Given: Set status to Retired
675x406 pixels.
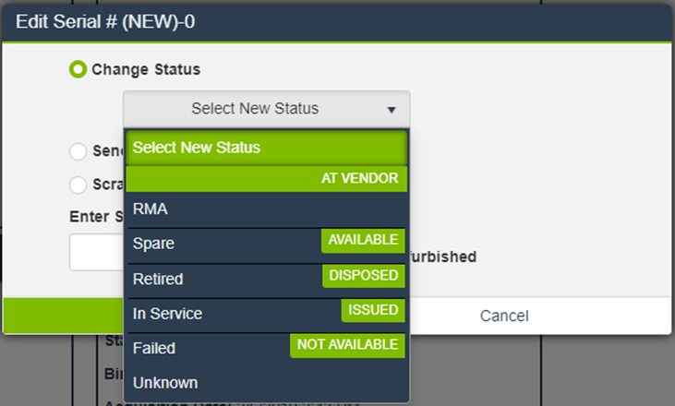Looking at the screenshot, I should [158, 279].
